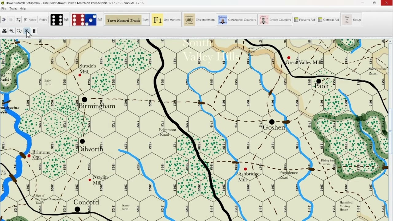Show the Combat Aid chart
This screenshot has height=221, width=393.
[x=328, y=20]
